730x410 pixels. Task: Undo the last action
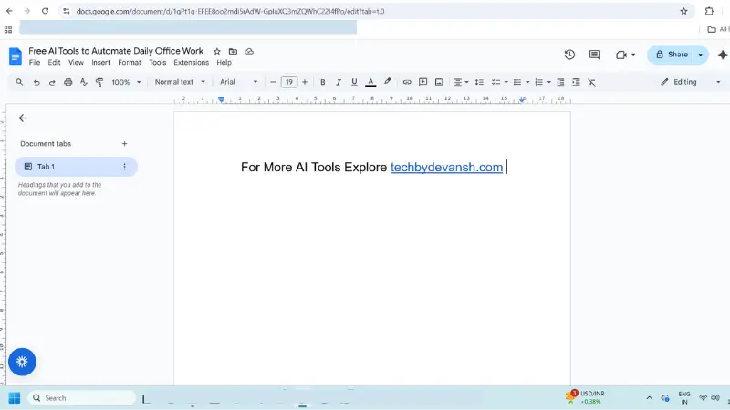[x=36, y=82]
